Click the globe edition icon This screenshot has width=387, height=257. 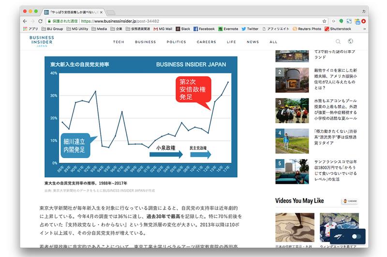pyautogui.click(x=350, y=41)
